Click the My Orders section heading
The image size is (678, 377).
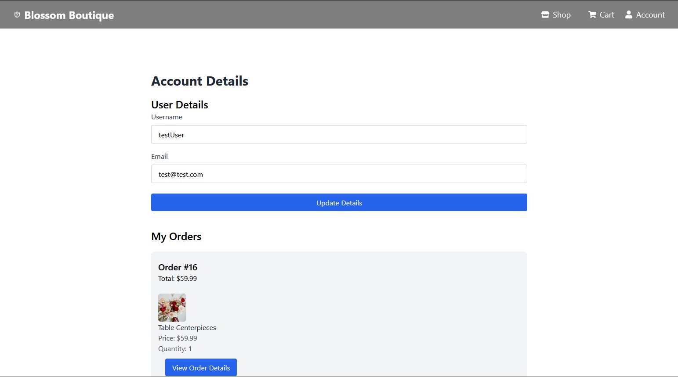(176, 237)
